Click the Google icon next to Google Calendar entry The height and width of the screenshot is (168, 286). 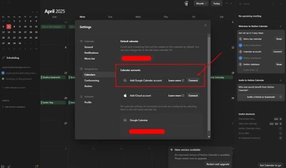point(125,120)
